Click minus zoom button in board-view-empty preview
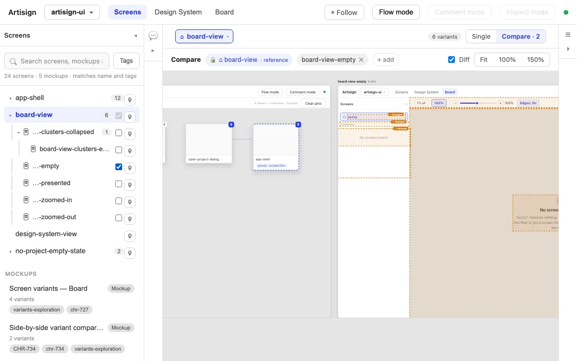Viewport: 577px width, 361px height. pos(455,103)
